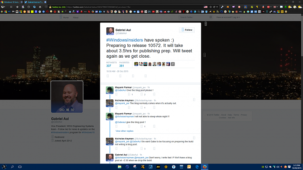This screenshot has width=303, height=170.
Task: Open the Cookies footer link
Action: point(223,118)
